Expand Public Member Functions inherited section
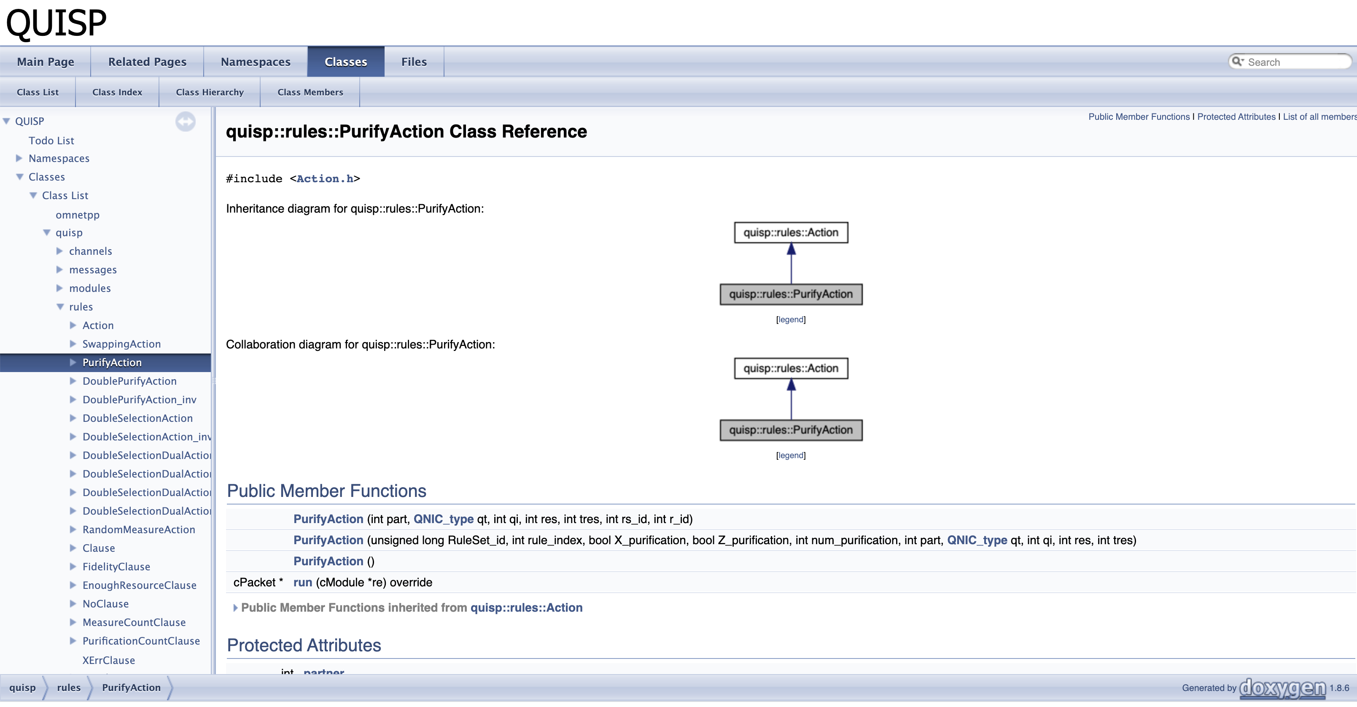This screenshot has height=707, width=1357. pos(236,608)
